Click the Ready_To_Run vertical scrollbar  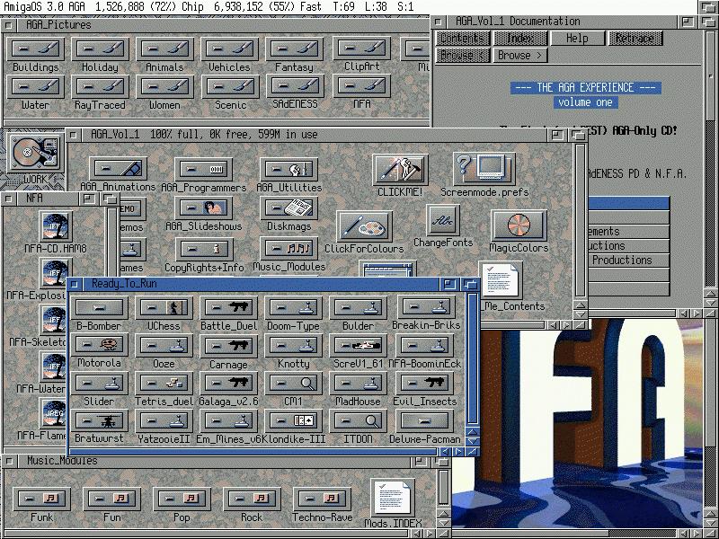(473, 360)
